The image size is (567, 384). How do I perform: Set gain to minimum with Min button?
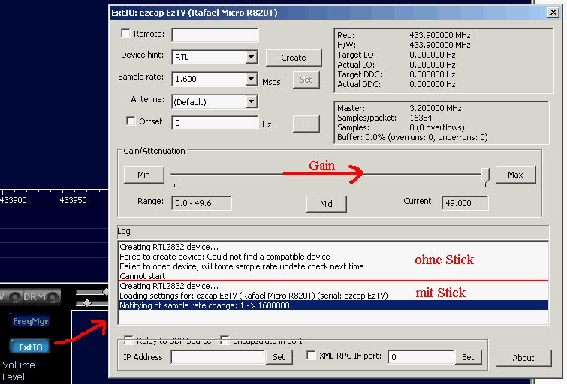(143, 175)
